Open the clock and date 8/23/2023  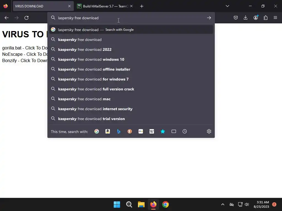click(261, 204)
